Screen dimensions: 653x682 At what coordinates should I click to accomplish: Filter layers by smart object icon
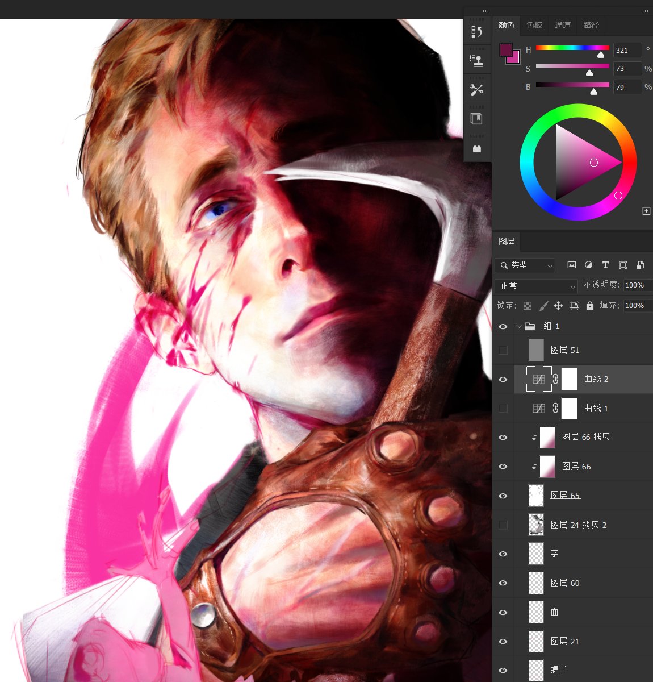(x=640, y=265)
